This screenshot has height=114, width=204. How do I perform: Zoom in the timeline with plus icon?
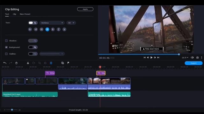pos(19,110)
